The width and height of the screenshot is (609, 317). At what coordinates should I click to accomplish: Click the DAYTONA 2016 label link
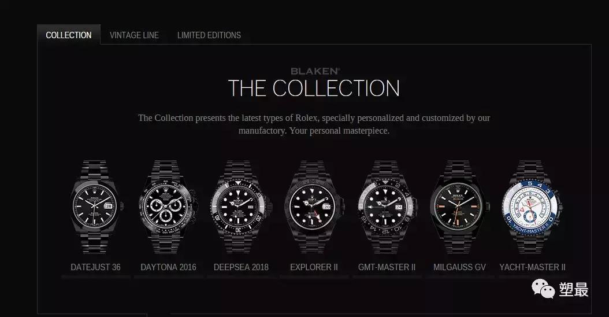(168, 267)
